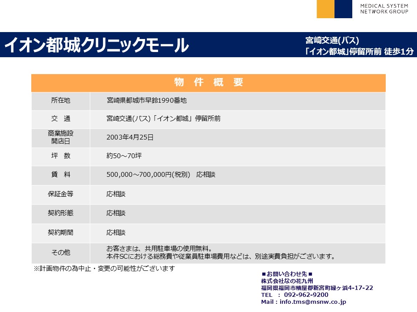This screenshot has width=417, height=312.
Task: Click the orange "物件概要" table header
Action: coord(208,83)
